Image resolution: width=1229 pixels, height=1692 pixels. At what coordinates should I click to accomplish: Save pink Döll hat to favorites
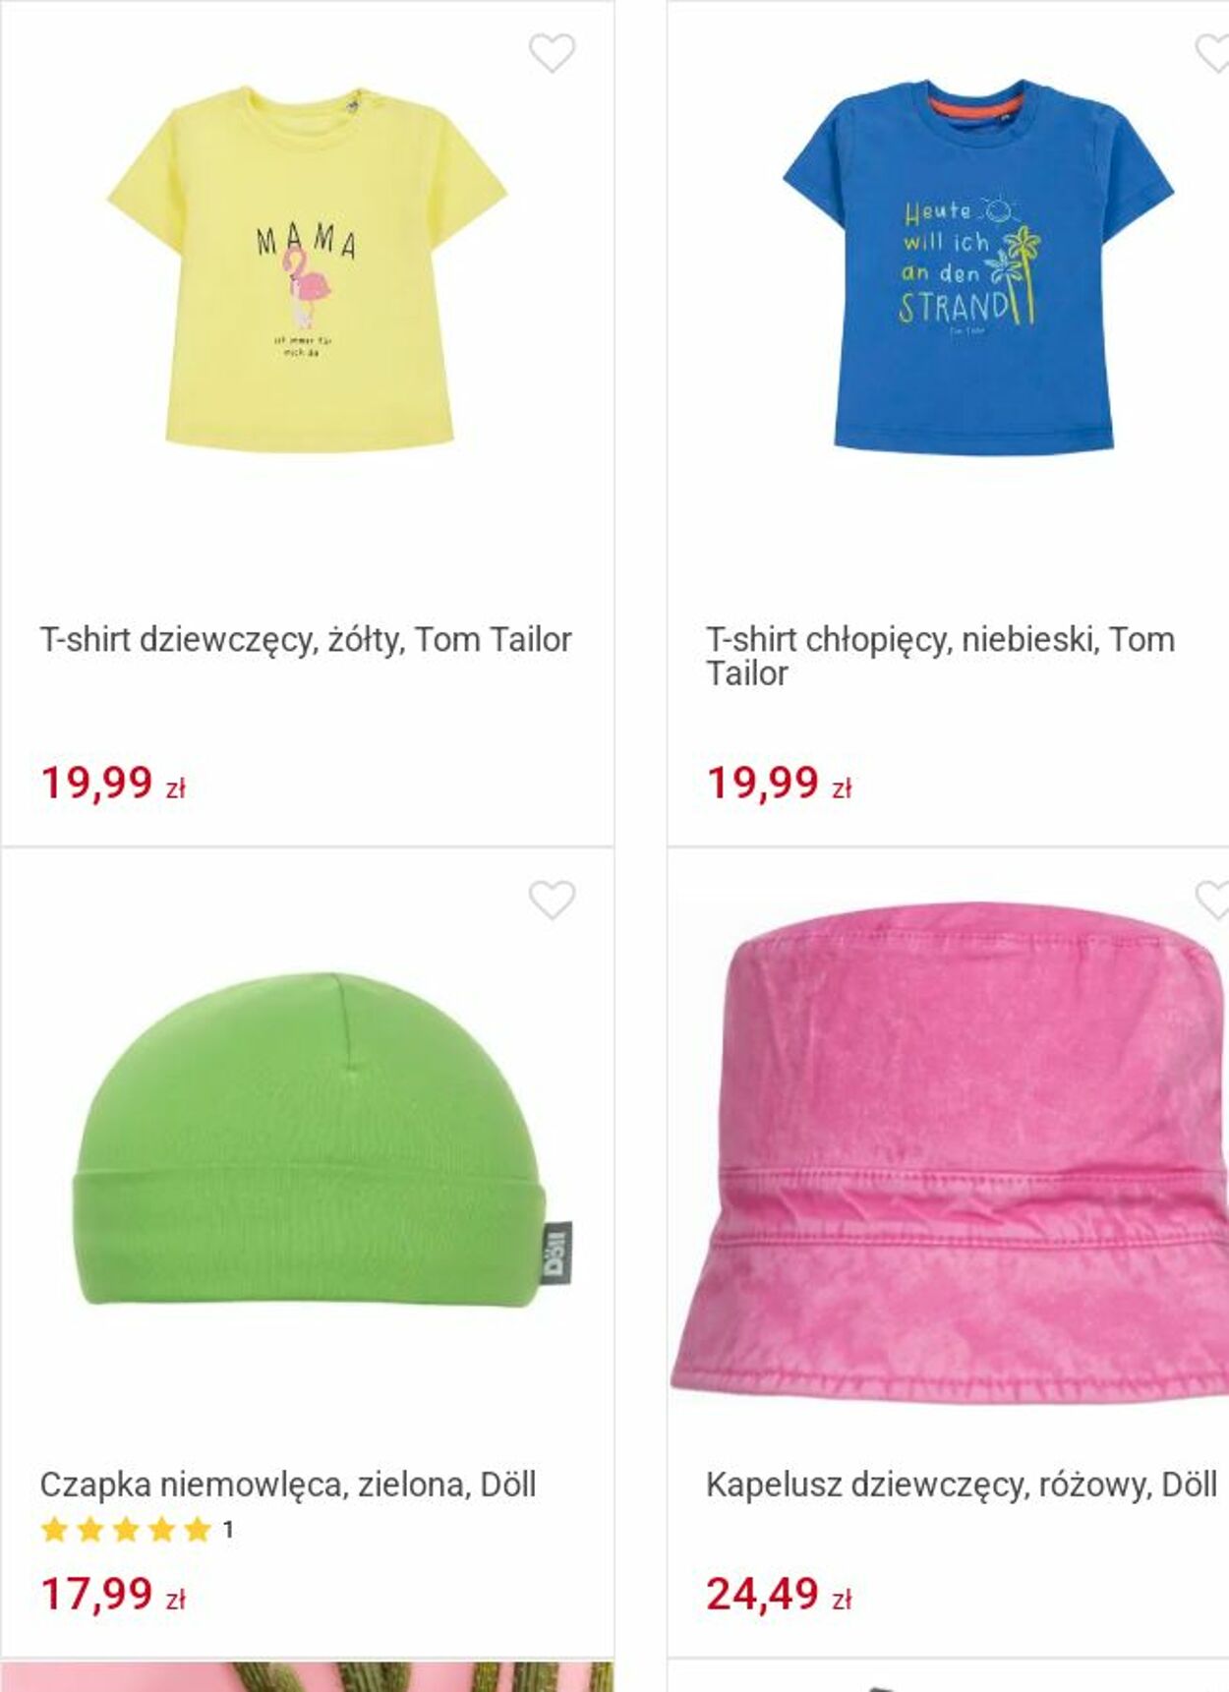coord(1212,900)
